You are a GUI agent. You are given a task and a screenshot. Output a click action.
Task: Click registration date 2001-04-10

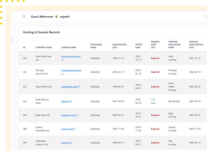[118, 101]
